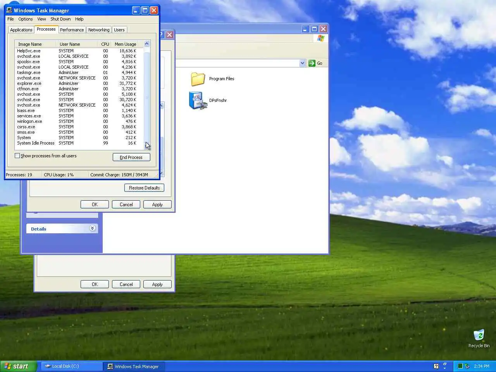Switch to the Applications tab
The image size is (496, 372).
pos(21,30)
